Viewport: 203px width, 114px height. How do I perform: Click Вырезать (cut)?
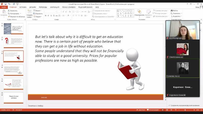pos(12,11)
